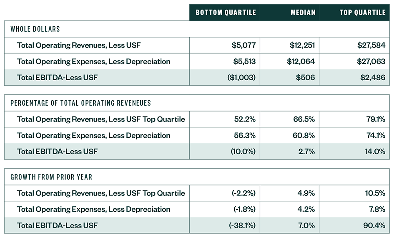Click the Percentage of Total Operating Revenues heading

[x=81, y=103]
